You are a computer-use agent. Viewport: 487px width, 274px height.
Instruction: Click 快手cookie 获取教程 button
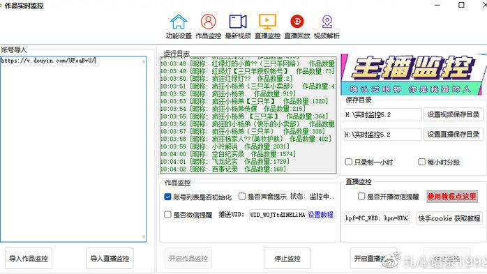pos(449,218)
